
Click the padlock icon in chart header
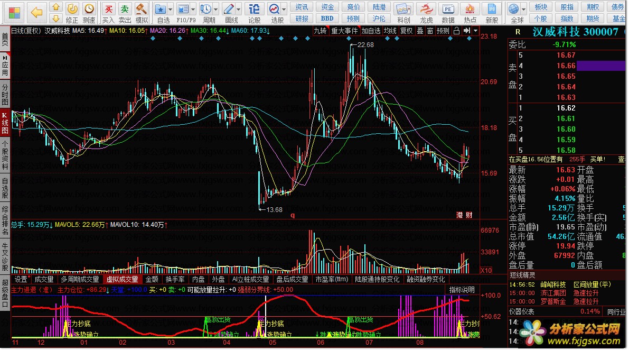coord(456,31)
